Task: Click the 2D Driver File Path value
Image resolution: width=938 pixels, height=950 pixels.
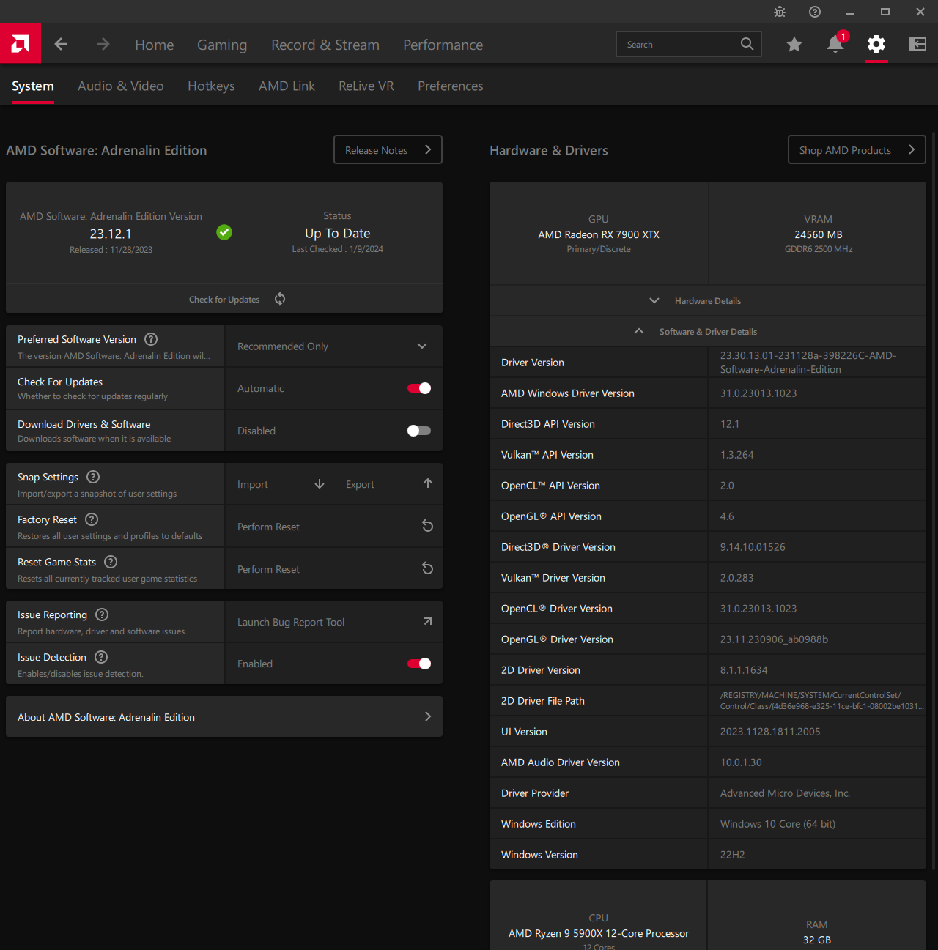Action: pos(822,701)
